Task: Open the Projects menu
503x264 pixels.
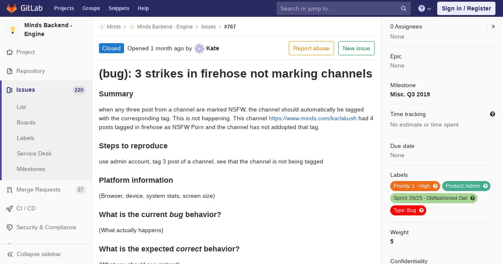Action: click(64, 8)
